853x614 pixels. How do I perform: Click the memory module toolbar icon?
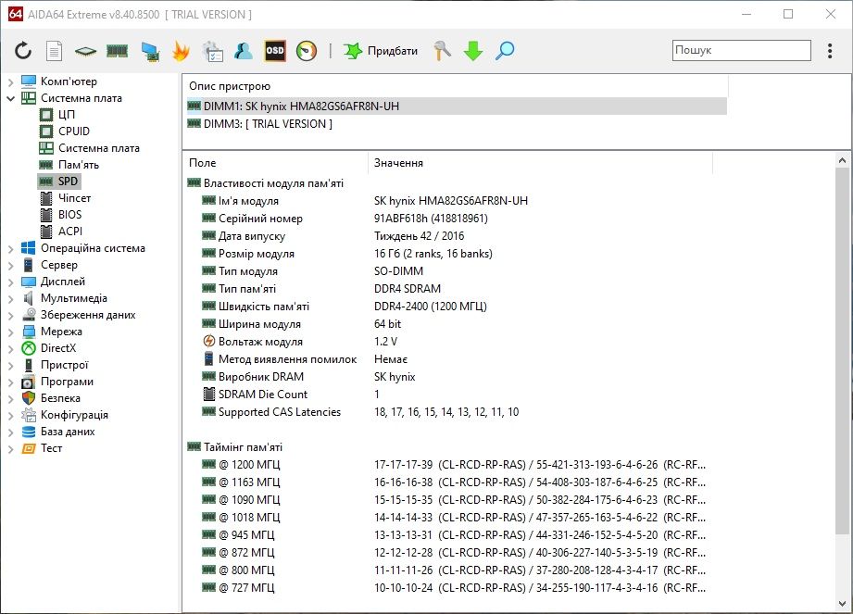117,51
